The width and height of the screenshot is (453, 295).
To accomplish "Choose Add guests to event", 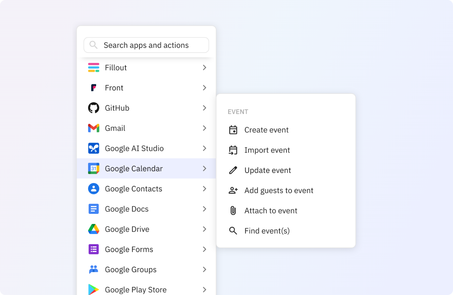I will coord(286,190).
